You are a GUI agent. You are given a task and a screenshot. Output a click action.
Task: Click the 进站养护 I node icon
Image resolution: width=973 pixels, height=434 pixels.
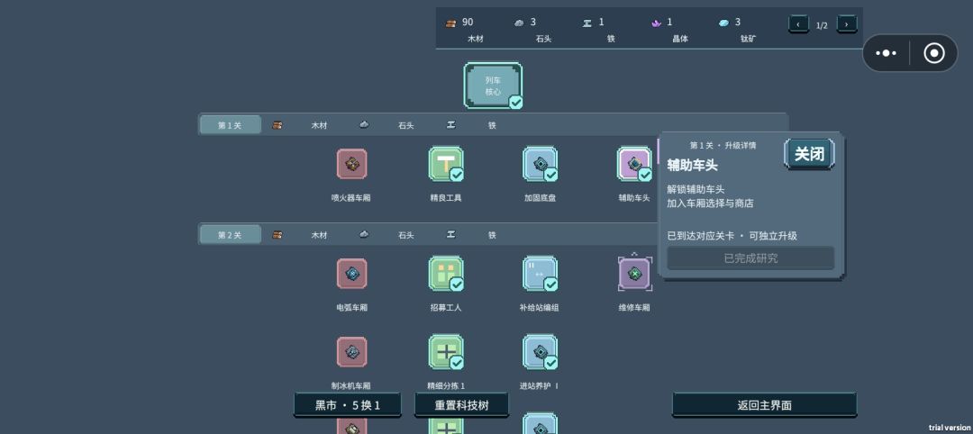pyautogui.click(x=540, y=352)
